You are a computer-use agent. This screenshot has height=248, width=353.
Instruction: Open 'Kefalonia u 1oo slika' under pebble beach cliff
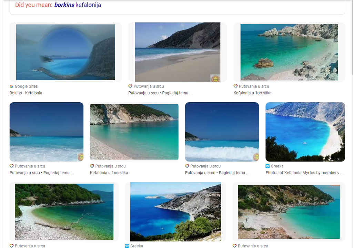click(x=109, y=173)
